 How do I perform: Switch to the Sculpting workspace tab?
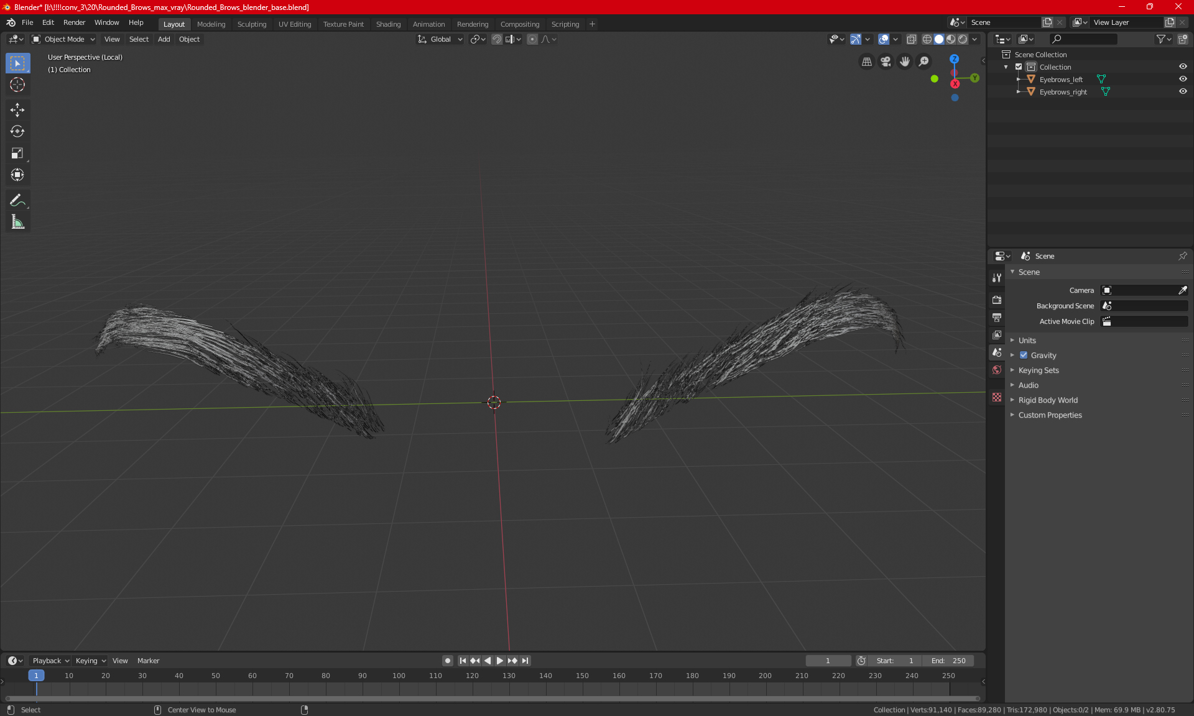pos(251,24)
